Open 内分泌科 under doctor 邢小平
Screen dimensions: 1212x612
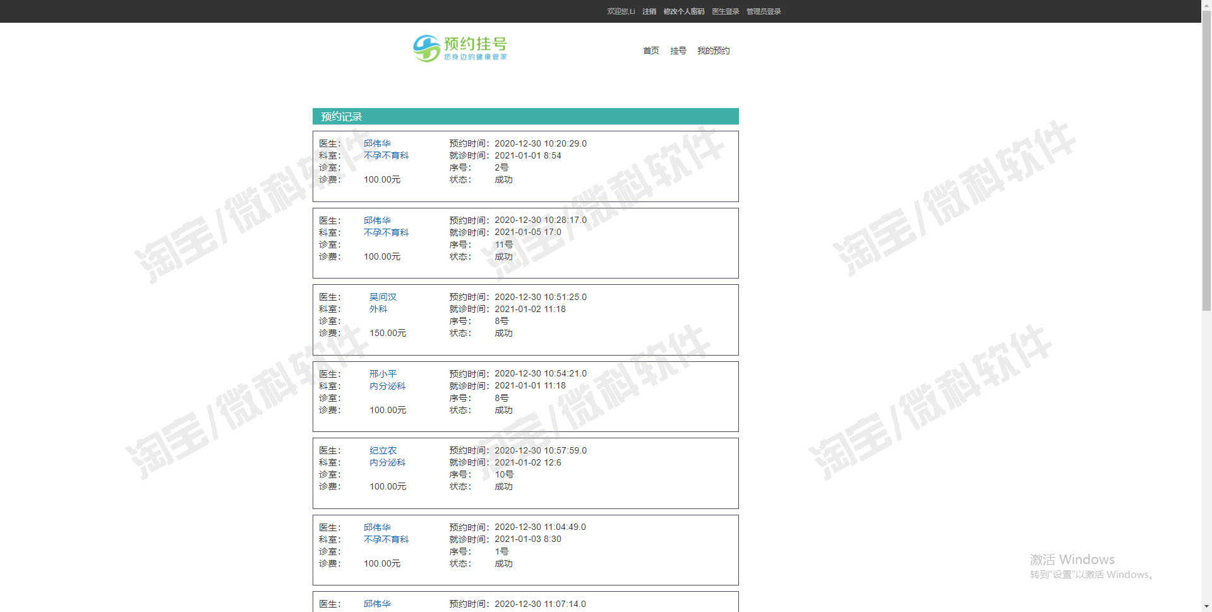387,386
